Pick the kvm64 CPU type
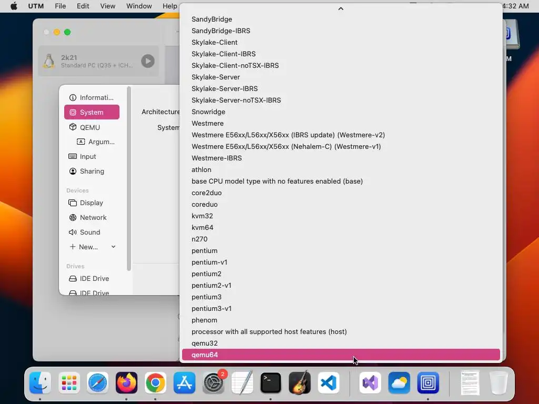 (x=341, y=227)
